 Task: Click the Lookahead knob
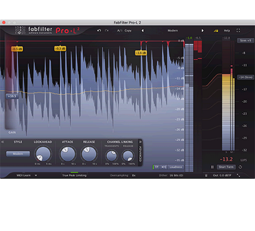coord(43,154)
